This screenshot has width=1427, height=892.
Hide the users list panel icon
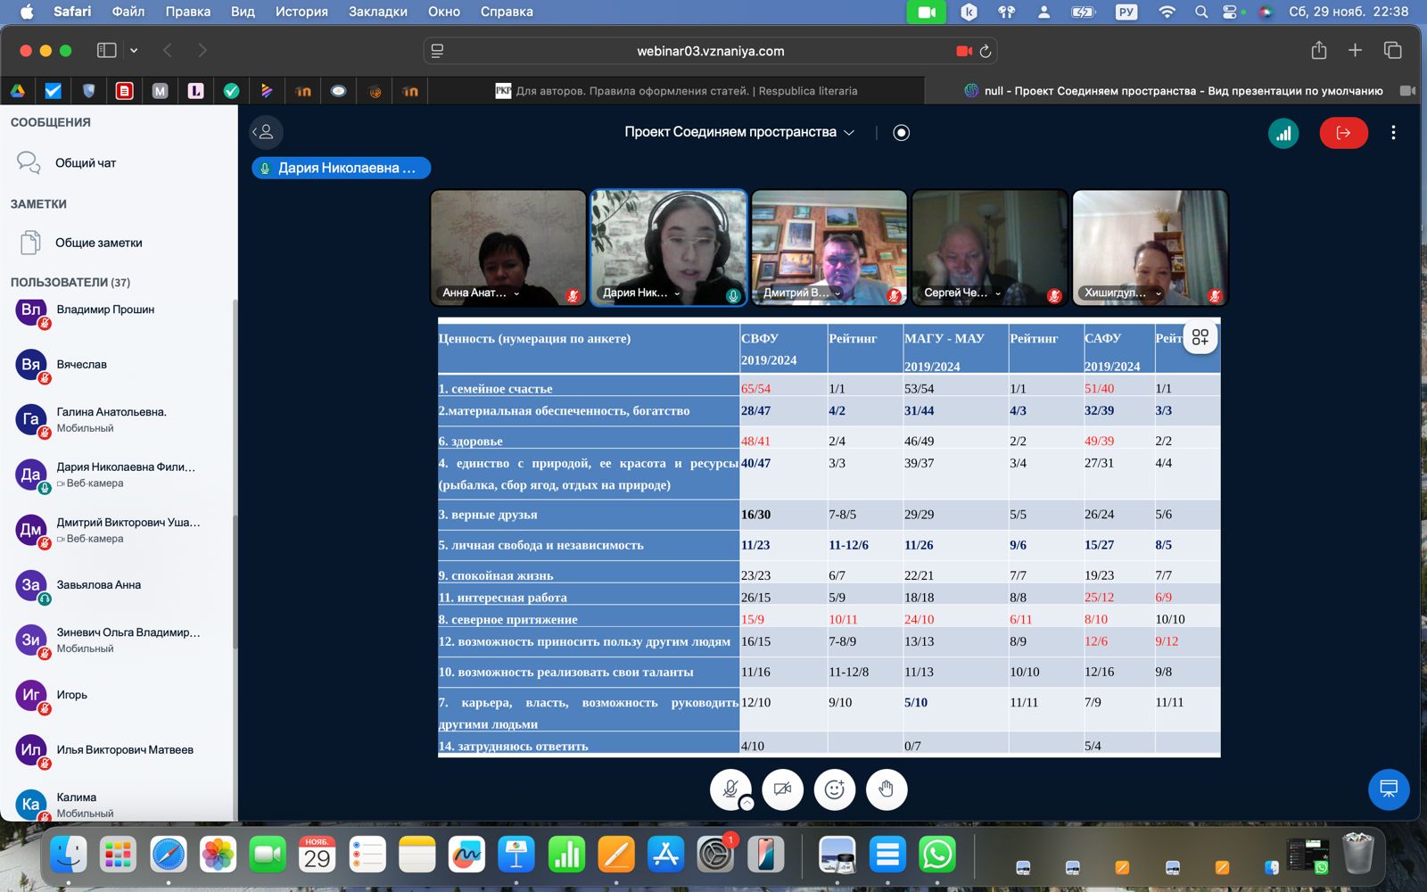[266, 132]
